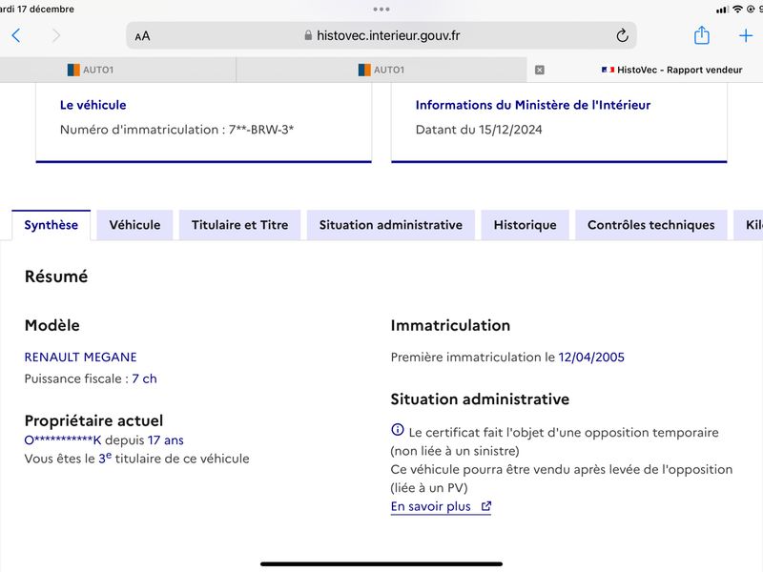Reload the page with refresh icon
763x572 pixels.
622,35
